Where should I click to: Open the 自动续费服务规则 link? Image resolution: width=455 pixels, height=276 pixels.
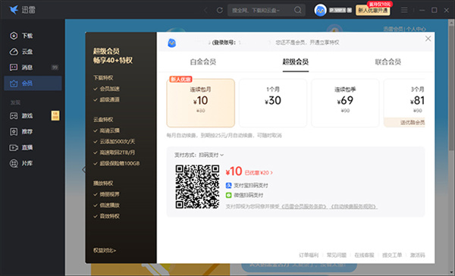(x=353, y=206)
